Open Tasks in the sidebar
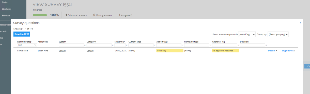 (x=5, y=3)
